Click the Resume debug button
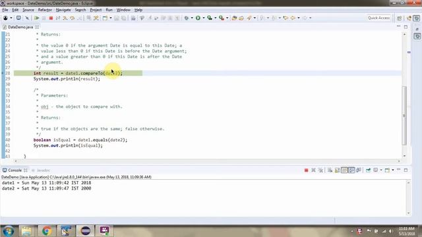This screenshot has height=237, width=422. click(x=37, y=18)
